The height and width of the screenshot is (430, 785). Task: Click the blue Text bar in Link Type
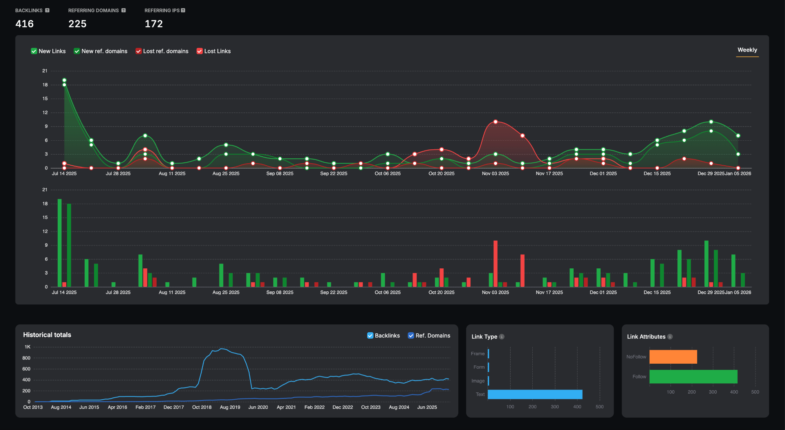point(535,394)
